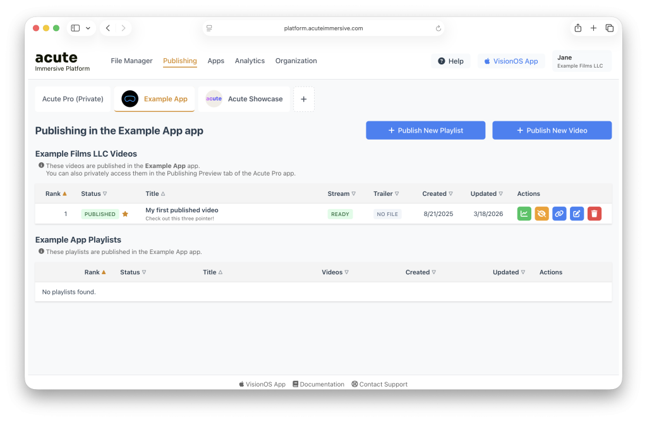Screen dimensions: 647x422
Task: Toggle the Safari sidebar
Action: (x=75, y=28)
